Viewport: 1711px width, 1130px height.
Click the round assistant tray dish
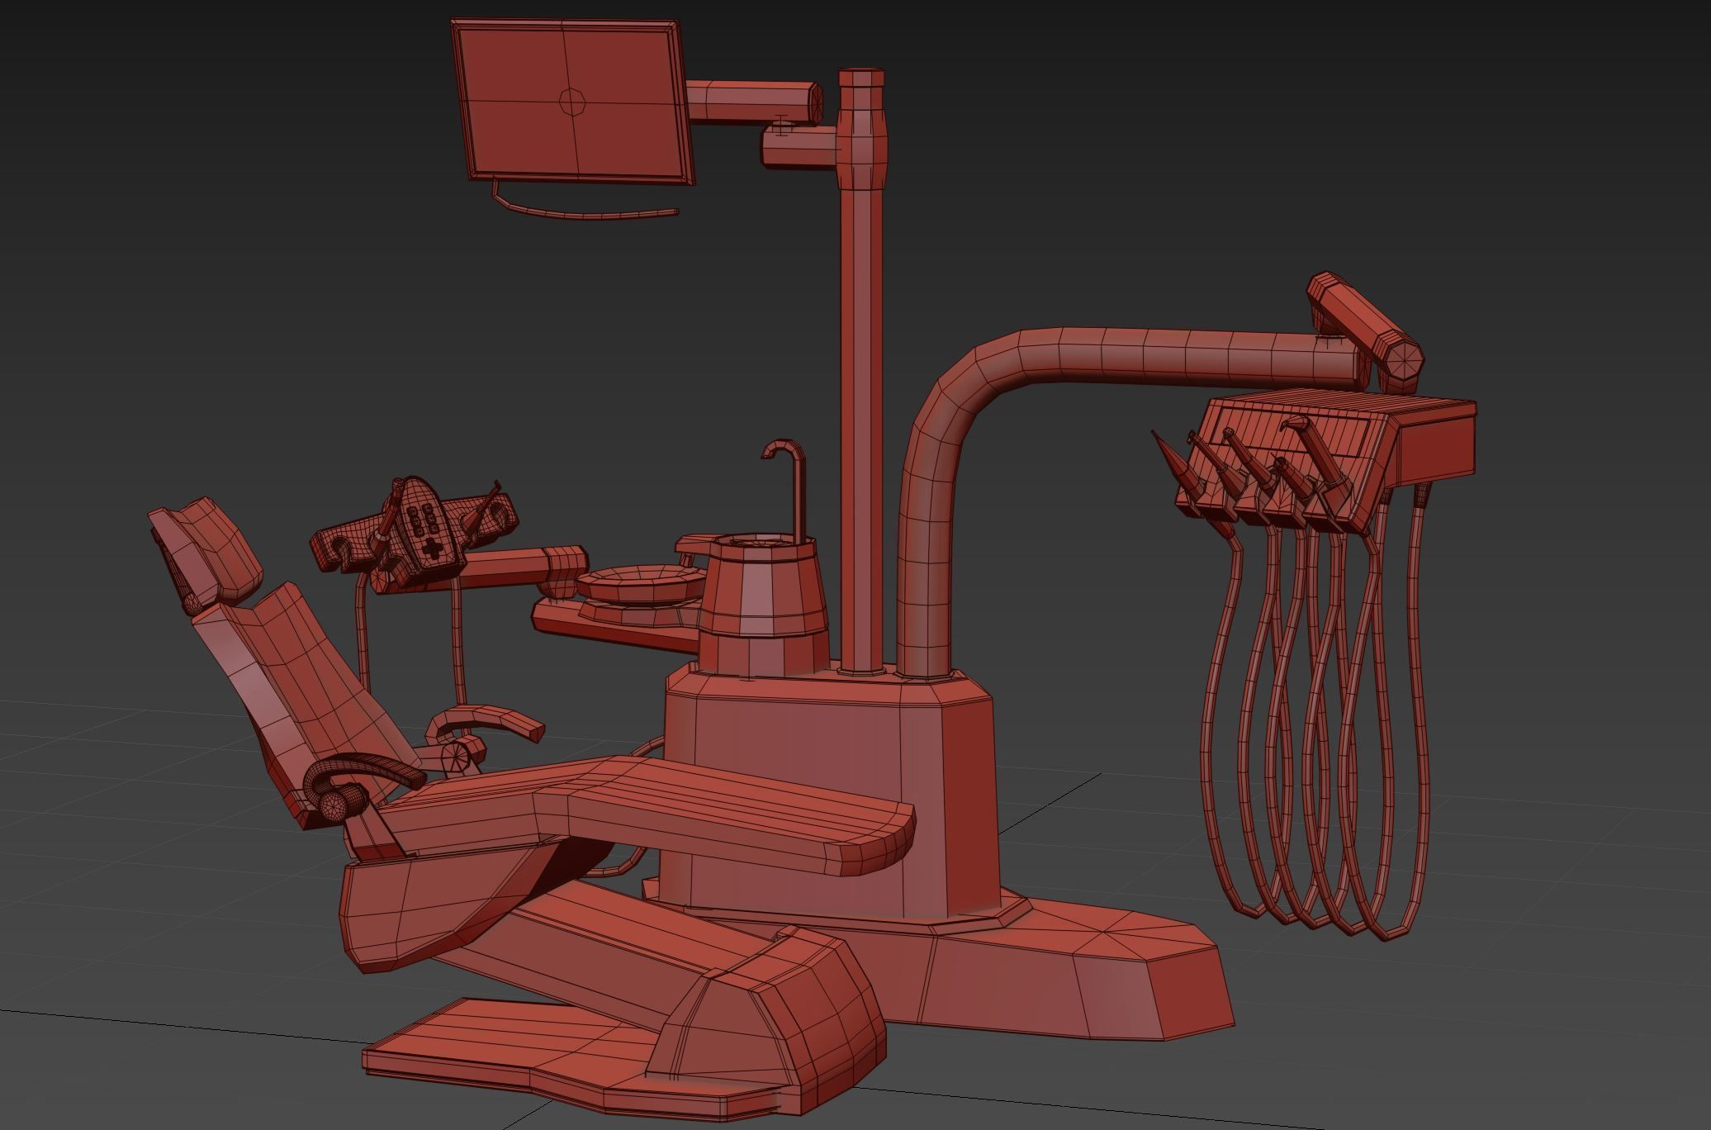click(640, 581)
